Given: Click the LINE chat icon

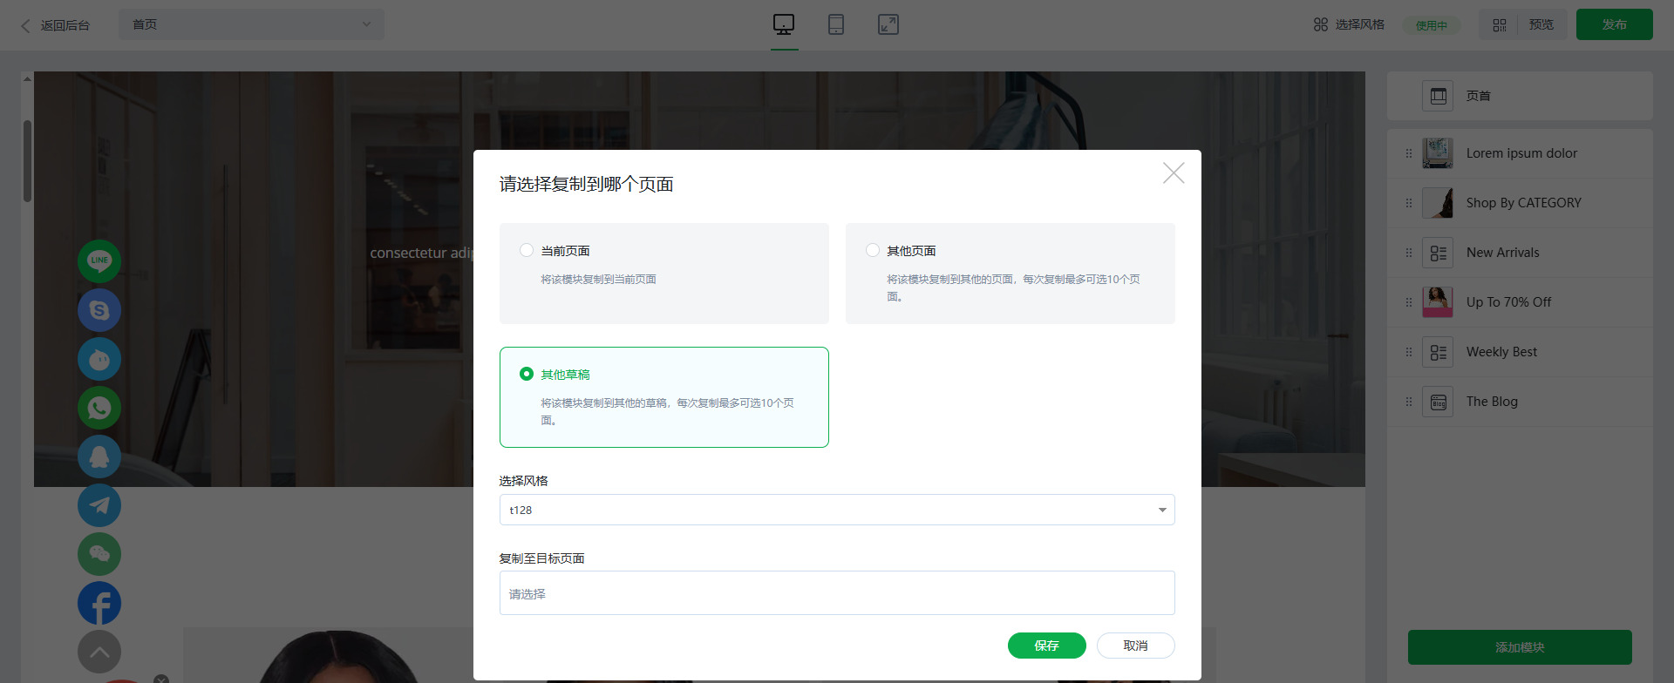Looking at the screenshot, I should click(x=99, y=260).
